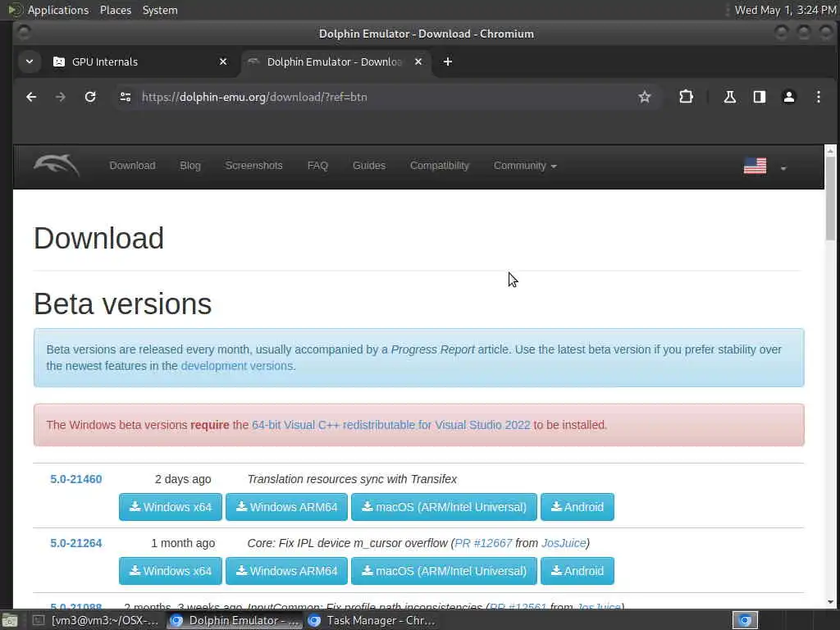The width and height of the screenshot is (840, 630).
Task: Download Windows ARM64 build of 5.0-21264
Action: [x=286, y=571]
